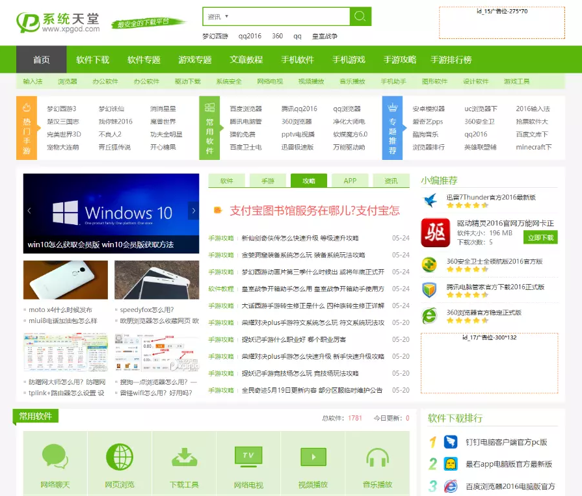Show next slide in Windows 10 banner

193,211
